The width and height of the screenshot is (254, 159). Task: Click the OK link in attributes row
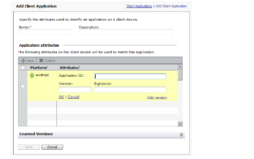tap(61, 97)
